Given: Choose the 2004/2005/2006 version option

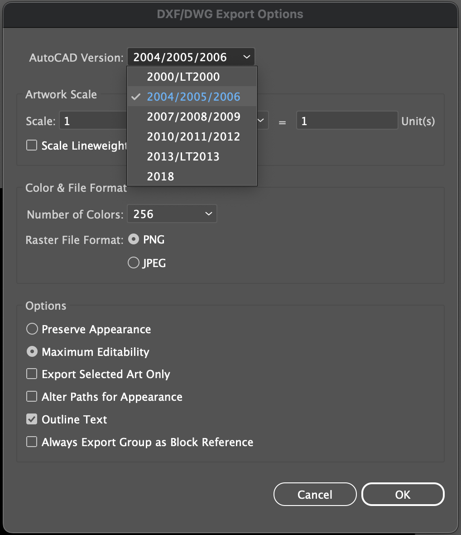Looking at the screenshot, I should coord(192,97).
